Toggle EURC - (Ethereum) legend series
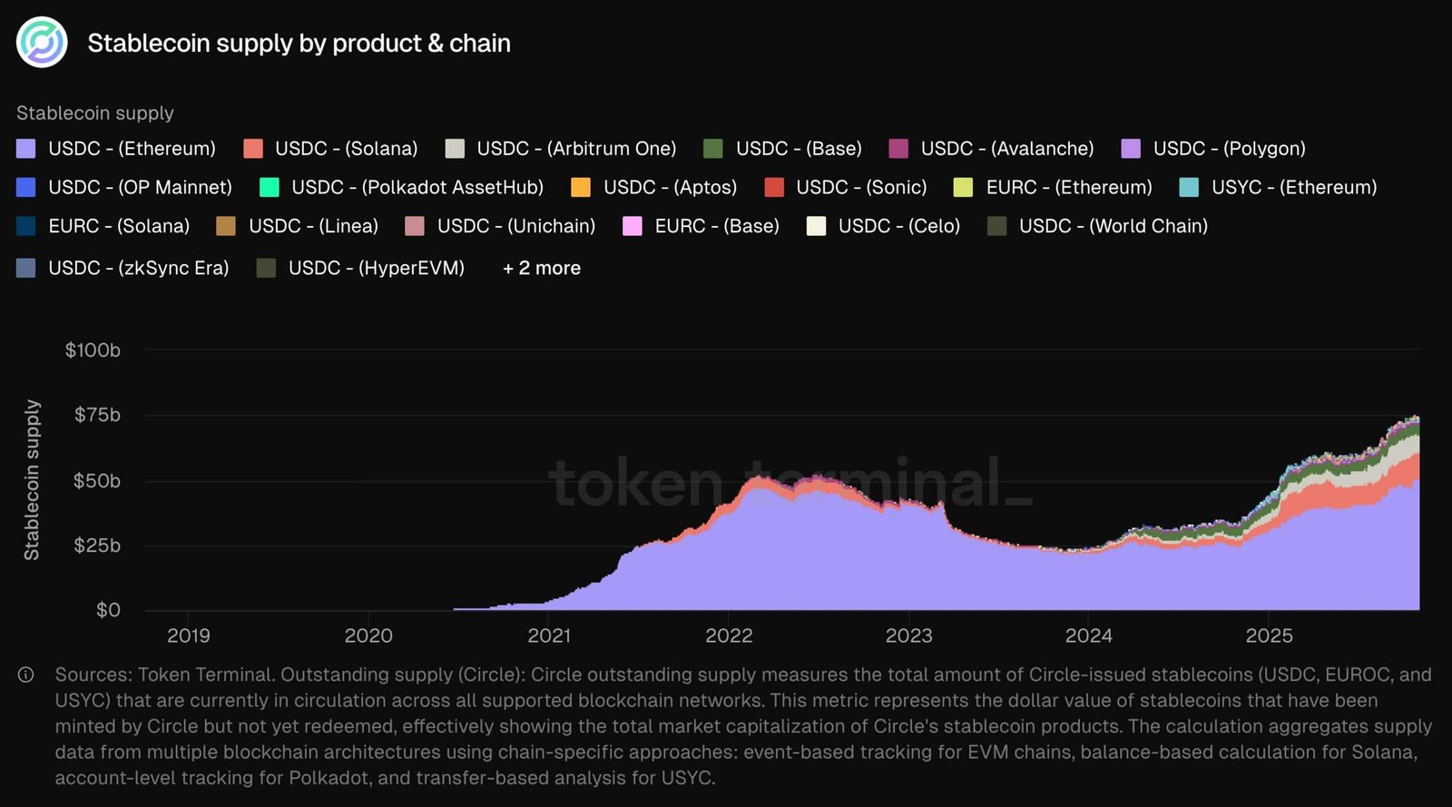 pos(1053,187)
